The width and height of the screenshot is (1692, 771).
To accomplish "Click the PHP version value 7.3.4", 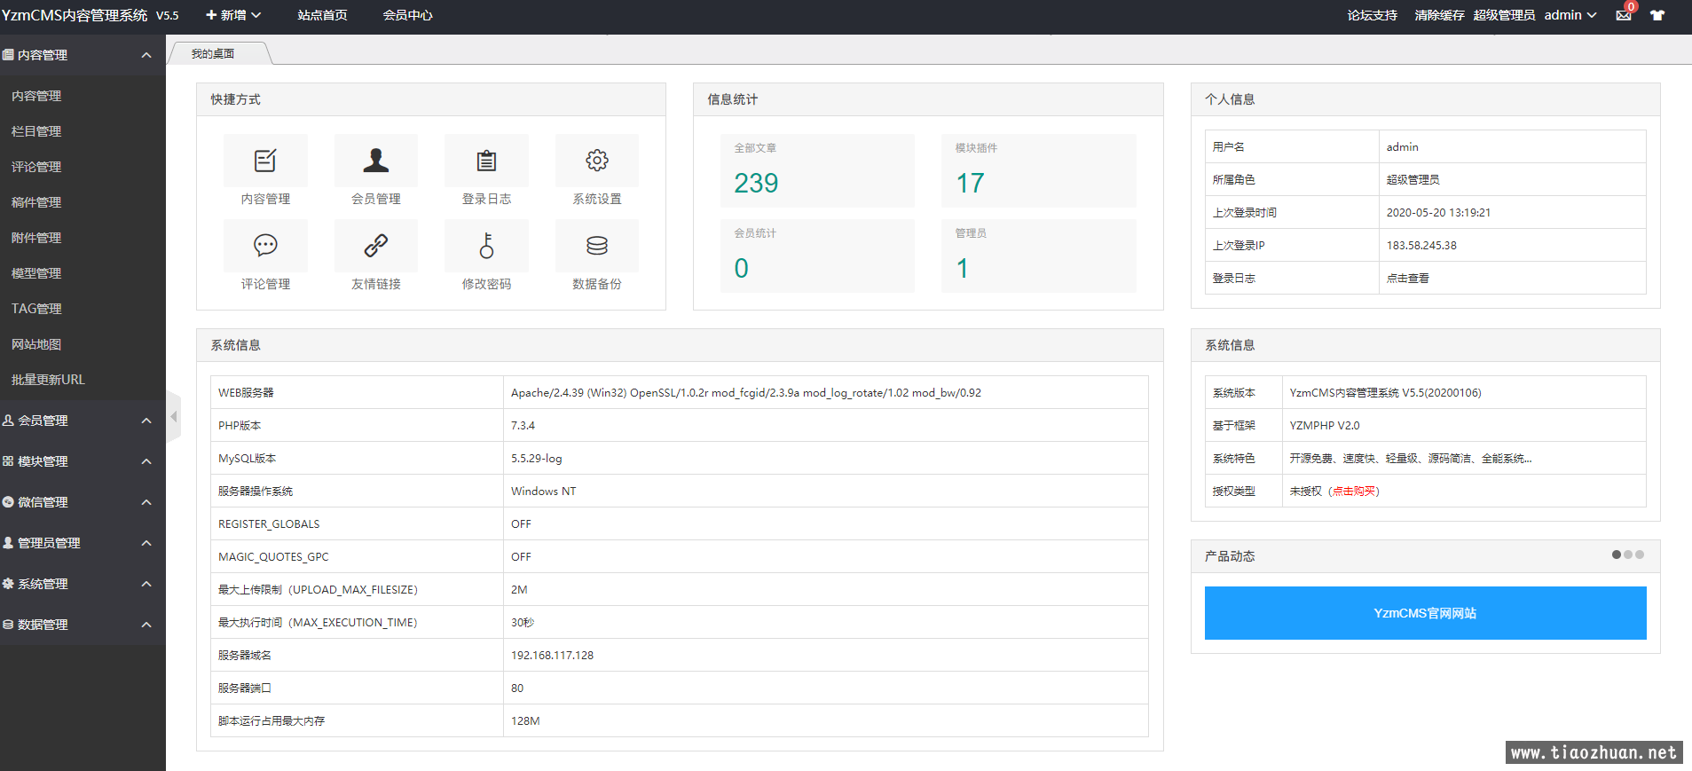I will (523, 426).
